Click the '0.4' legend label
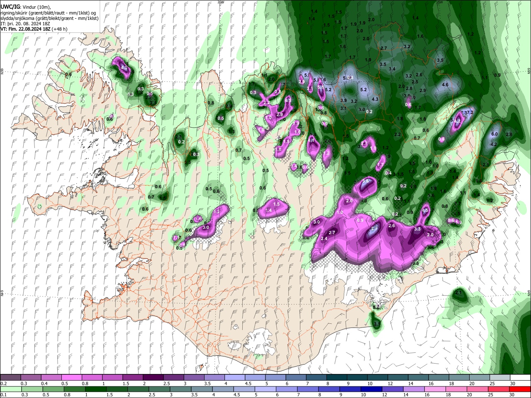 [44, 383]
